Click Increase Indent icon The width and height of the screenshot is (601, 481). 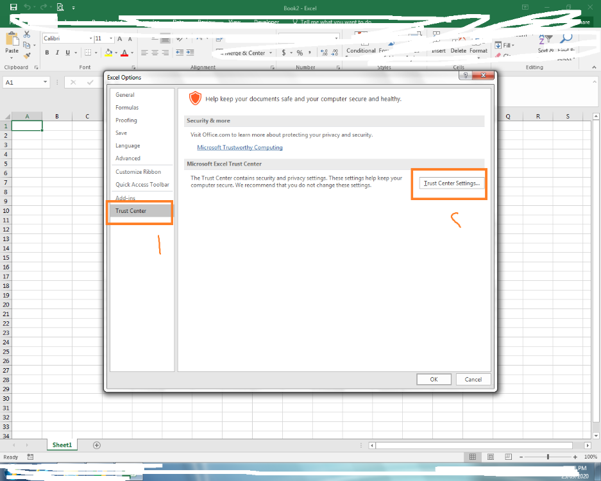(190, 53)
